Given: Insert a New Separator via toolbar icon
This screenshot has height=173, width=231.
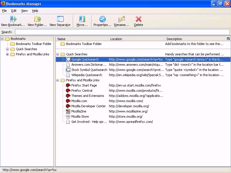Looking at the screenshot, I should pyautogui.click(x=60, y=19).
